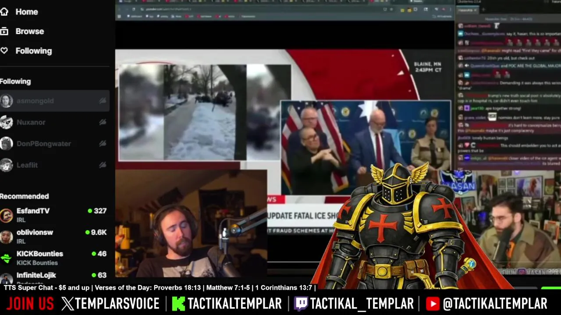Click the Kick logo in bottom banner
The width and height of the screenshot is (561, 315).
click(x=178, y=304)
